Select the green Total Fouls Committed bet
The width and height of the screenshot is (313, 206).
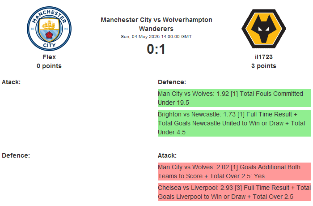click(x=234, y=98)
